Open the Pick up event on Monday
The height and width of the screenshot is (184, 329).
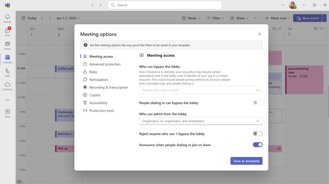click(65, 149)
